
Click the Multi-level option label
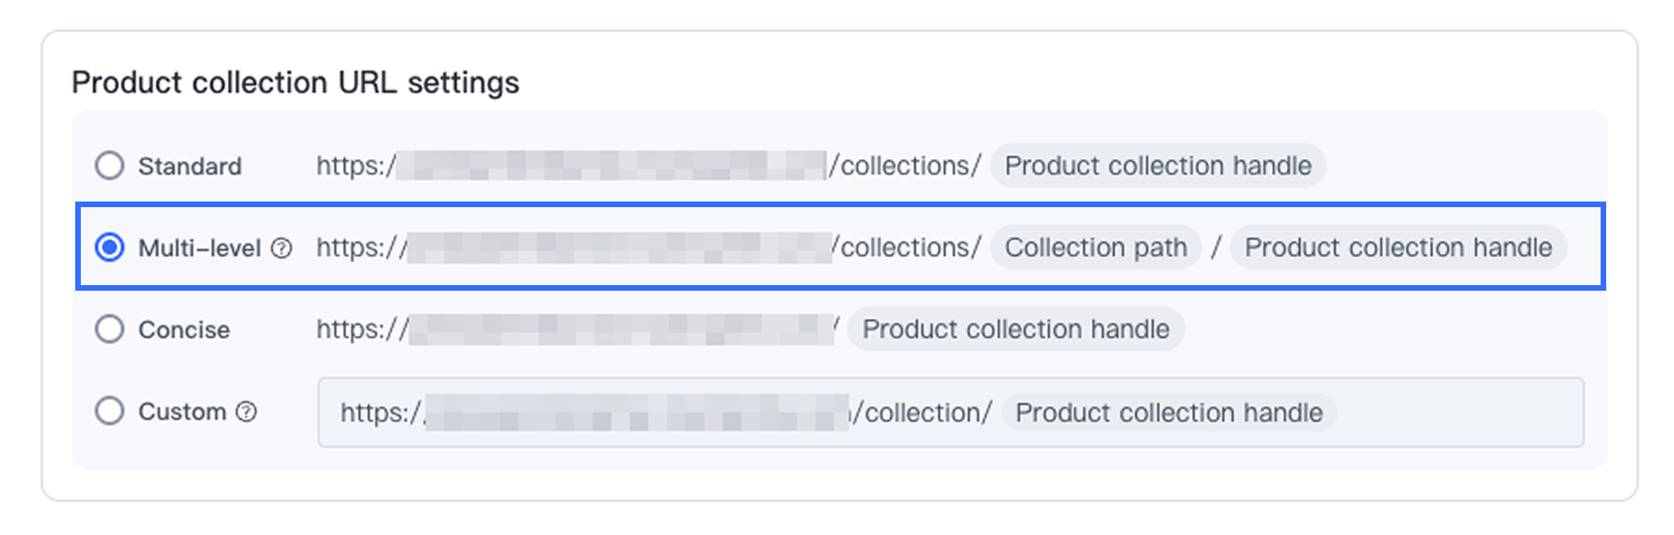pos(200,248)
